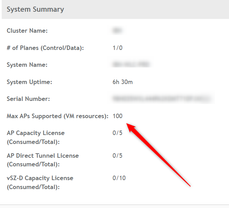
Task: Select the uptime value 6h 30m
Action: (x=123, y=82)
